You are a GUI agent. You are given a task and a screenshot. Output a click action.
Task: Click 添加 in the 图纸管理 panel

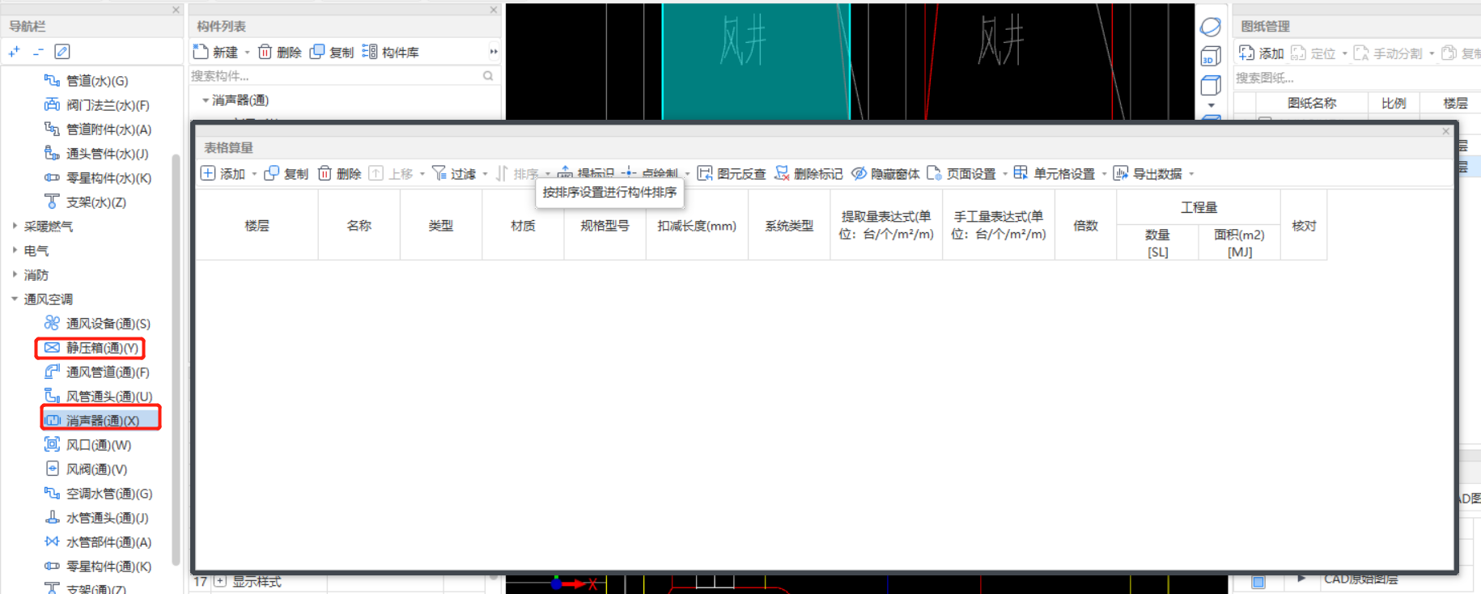(1262, 53)
